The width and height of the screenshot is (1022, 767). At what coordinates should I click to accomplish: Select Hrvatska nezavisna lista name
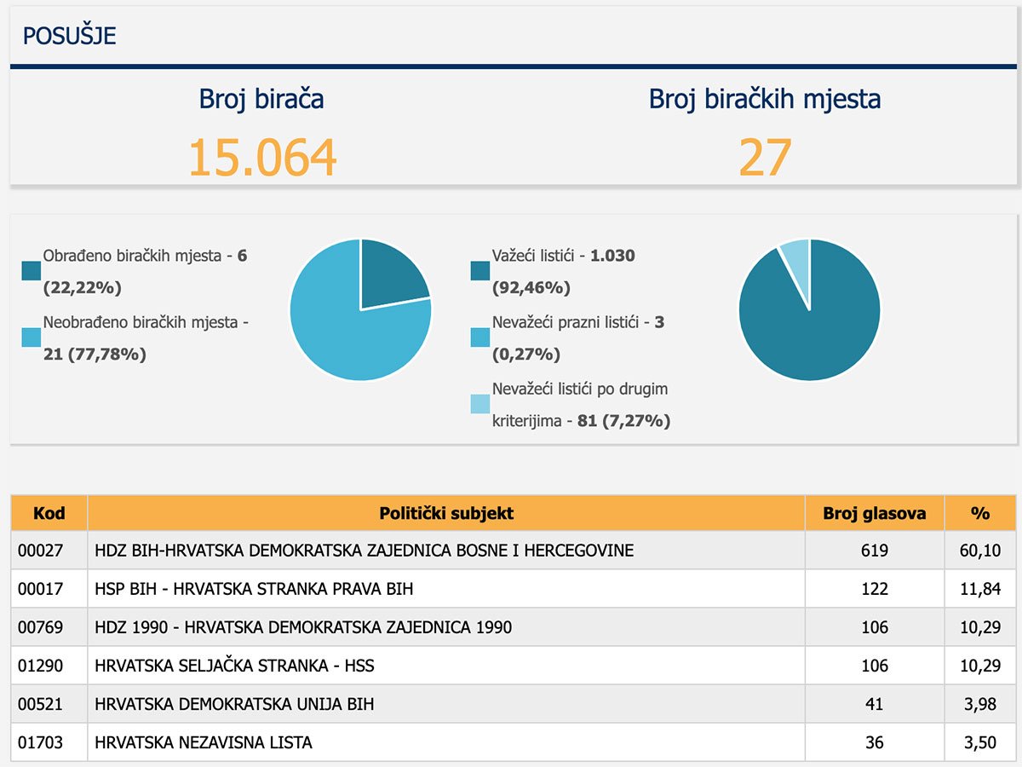point(204,742)
